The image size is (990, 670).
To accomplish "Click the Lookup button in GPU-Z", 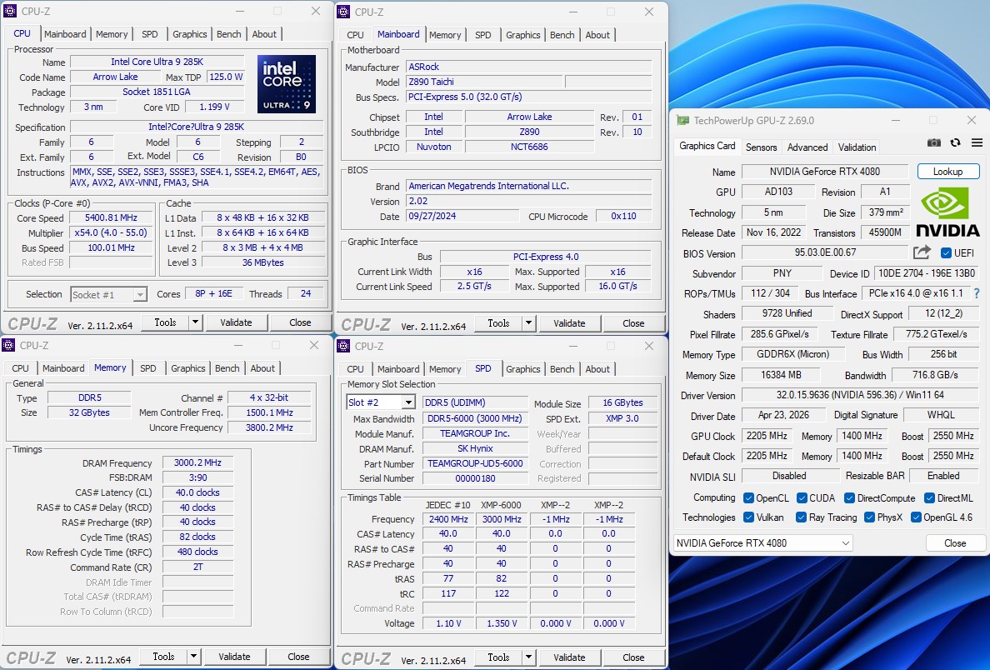I will [947, 171].
